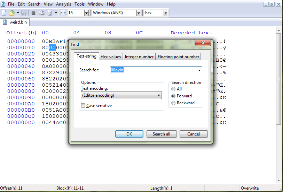The image size is (283, 192).
Task: Open the Edit menu
Action: click(21, 4)
